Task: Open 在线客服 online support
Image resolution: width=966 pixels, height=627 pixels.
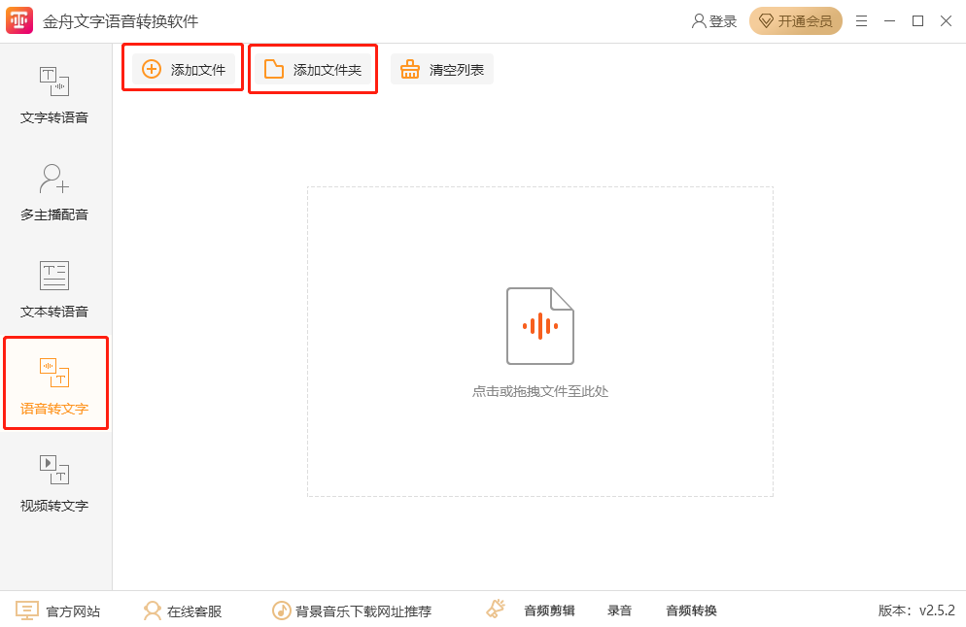Action: (183, 611)
